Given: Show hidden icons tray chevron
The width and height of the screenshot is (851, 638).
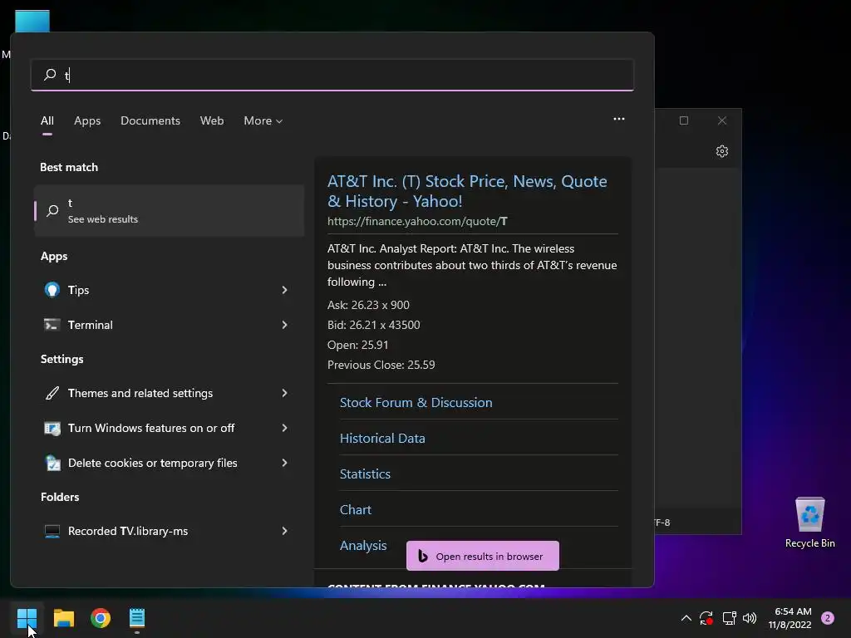Looking at the screenshot, I should 686,618.
